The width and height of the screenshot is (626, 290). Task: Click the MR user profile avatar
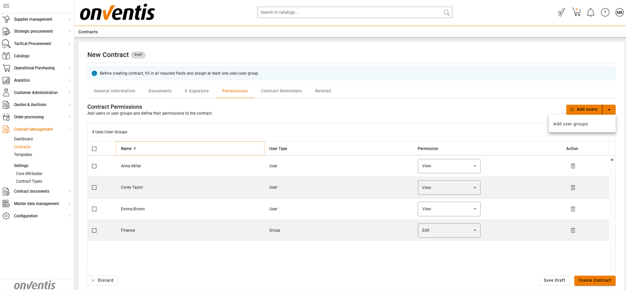[x=619, y=13]
